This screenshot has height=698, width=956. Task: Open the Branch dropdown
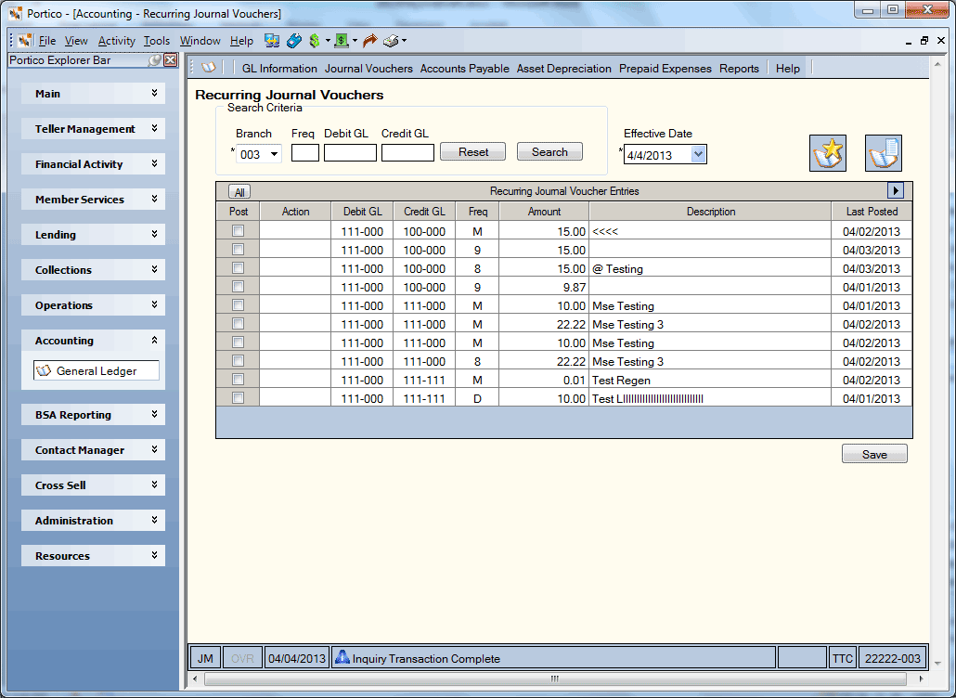click(275, 154)
